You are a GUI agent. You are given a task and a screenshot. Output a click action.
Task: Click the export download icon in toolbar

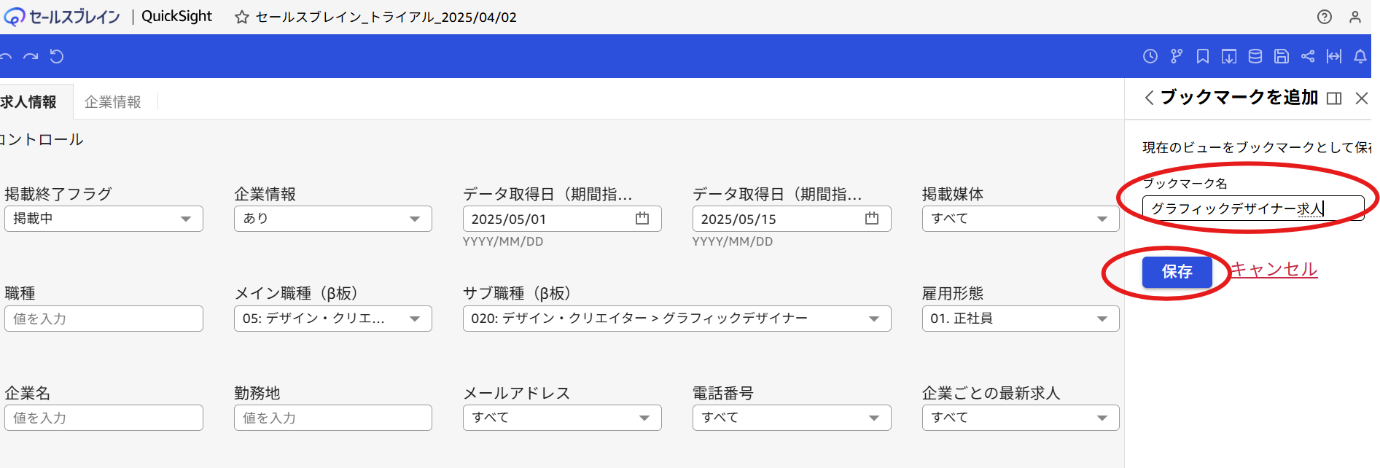coord(1229,56)
